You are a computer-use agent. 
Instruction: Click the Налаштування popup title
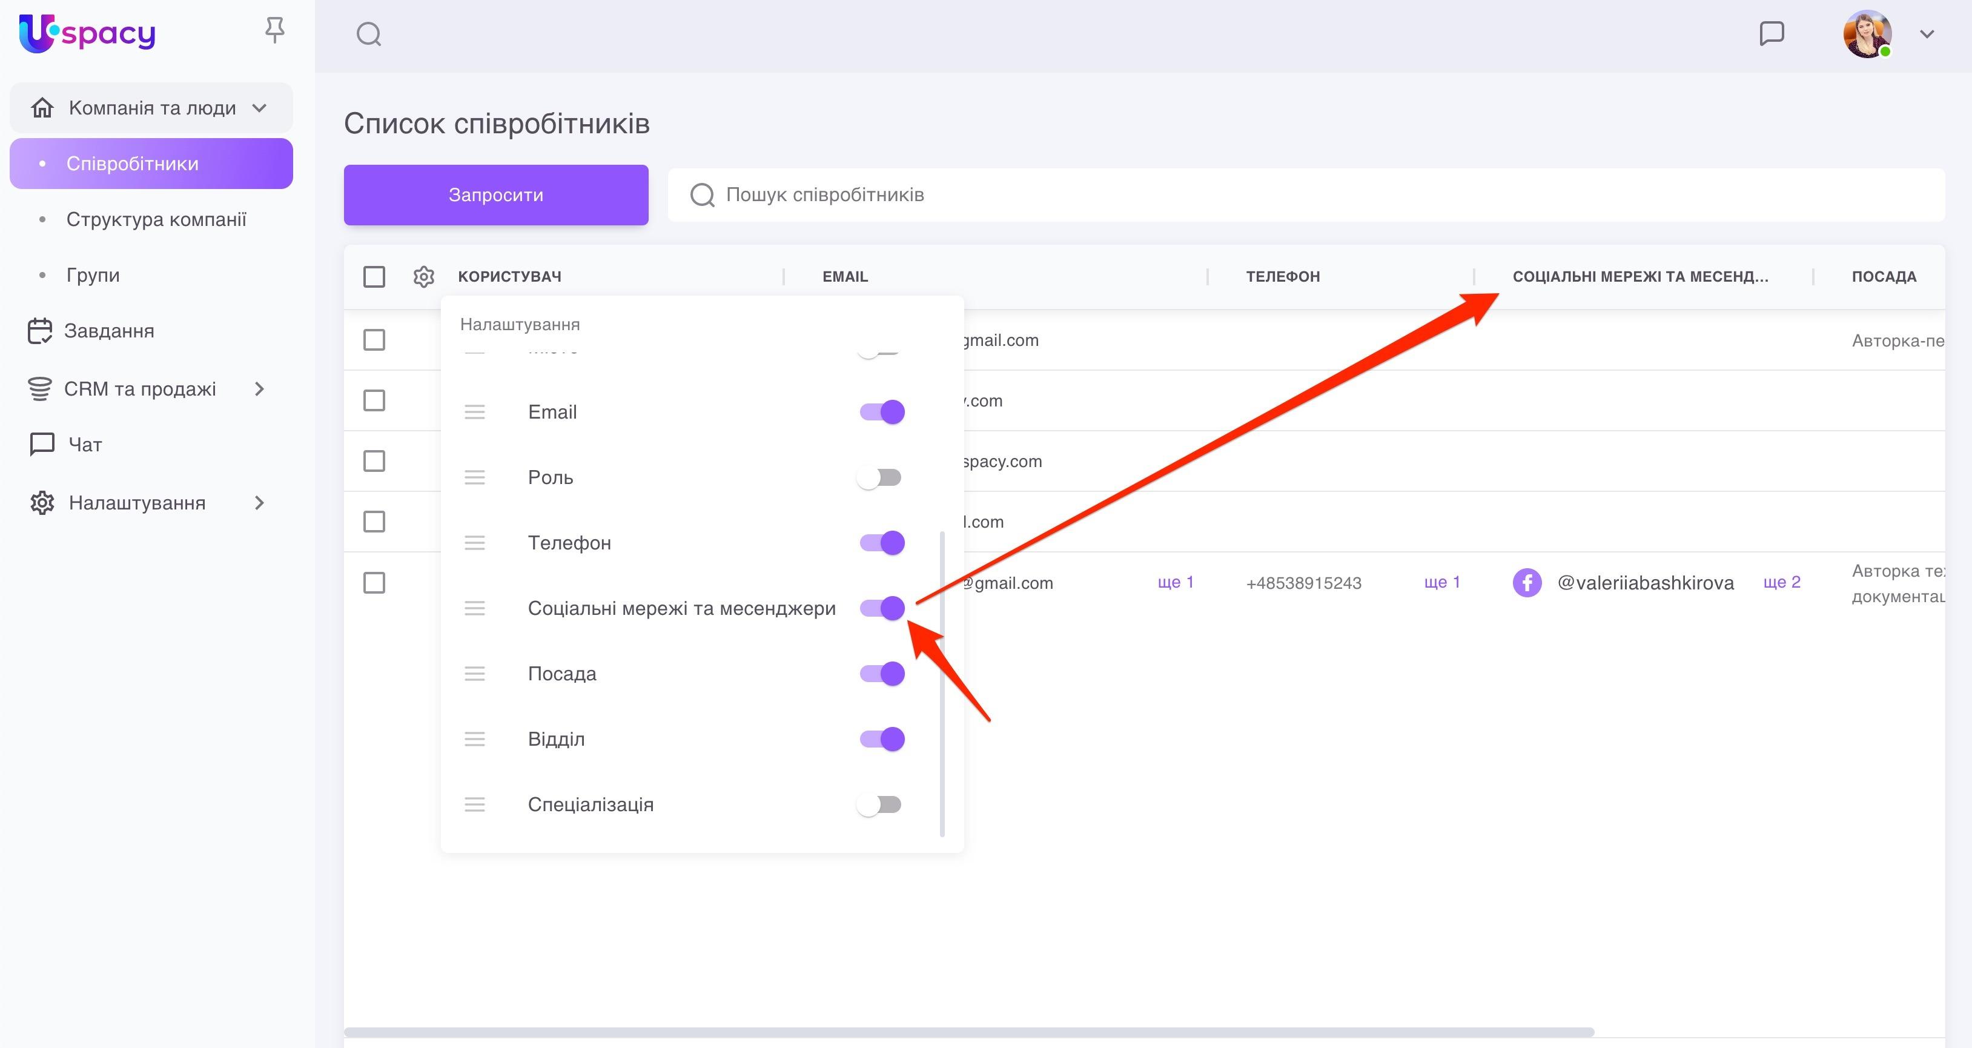520,325
